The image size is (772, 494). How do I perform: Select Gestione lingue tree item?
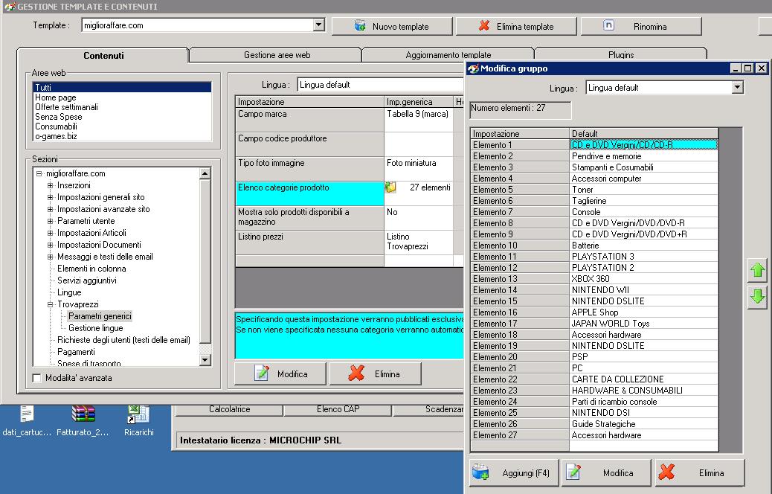(95, 328)
